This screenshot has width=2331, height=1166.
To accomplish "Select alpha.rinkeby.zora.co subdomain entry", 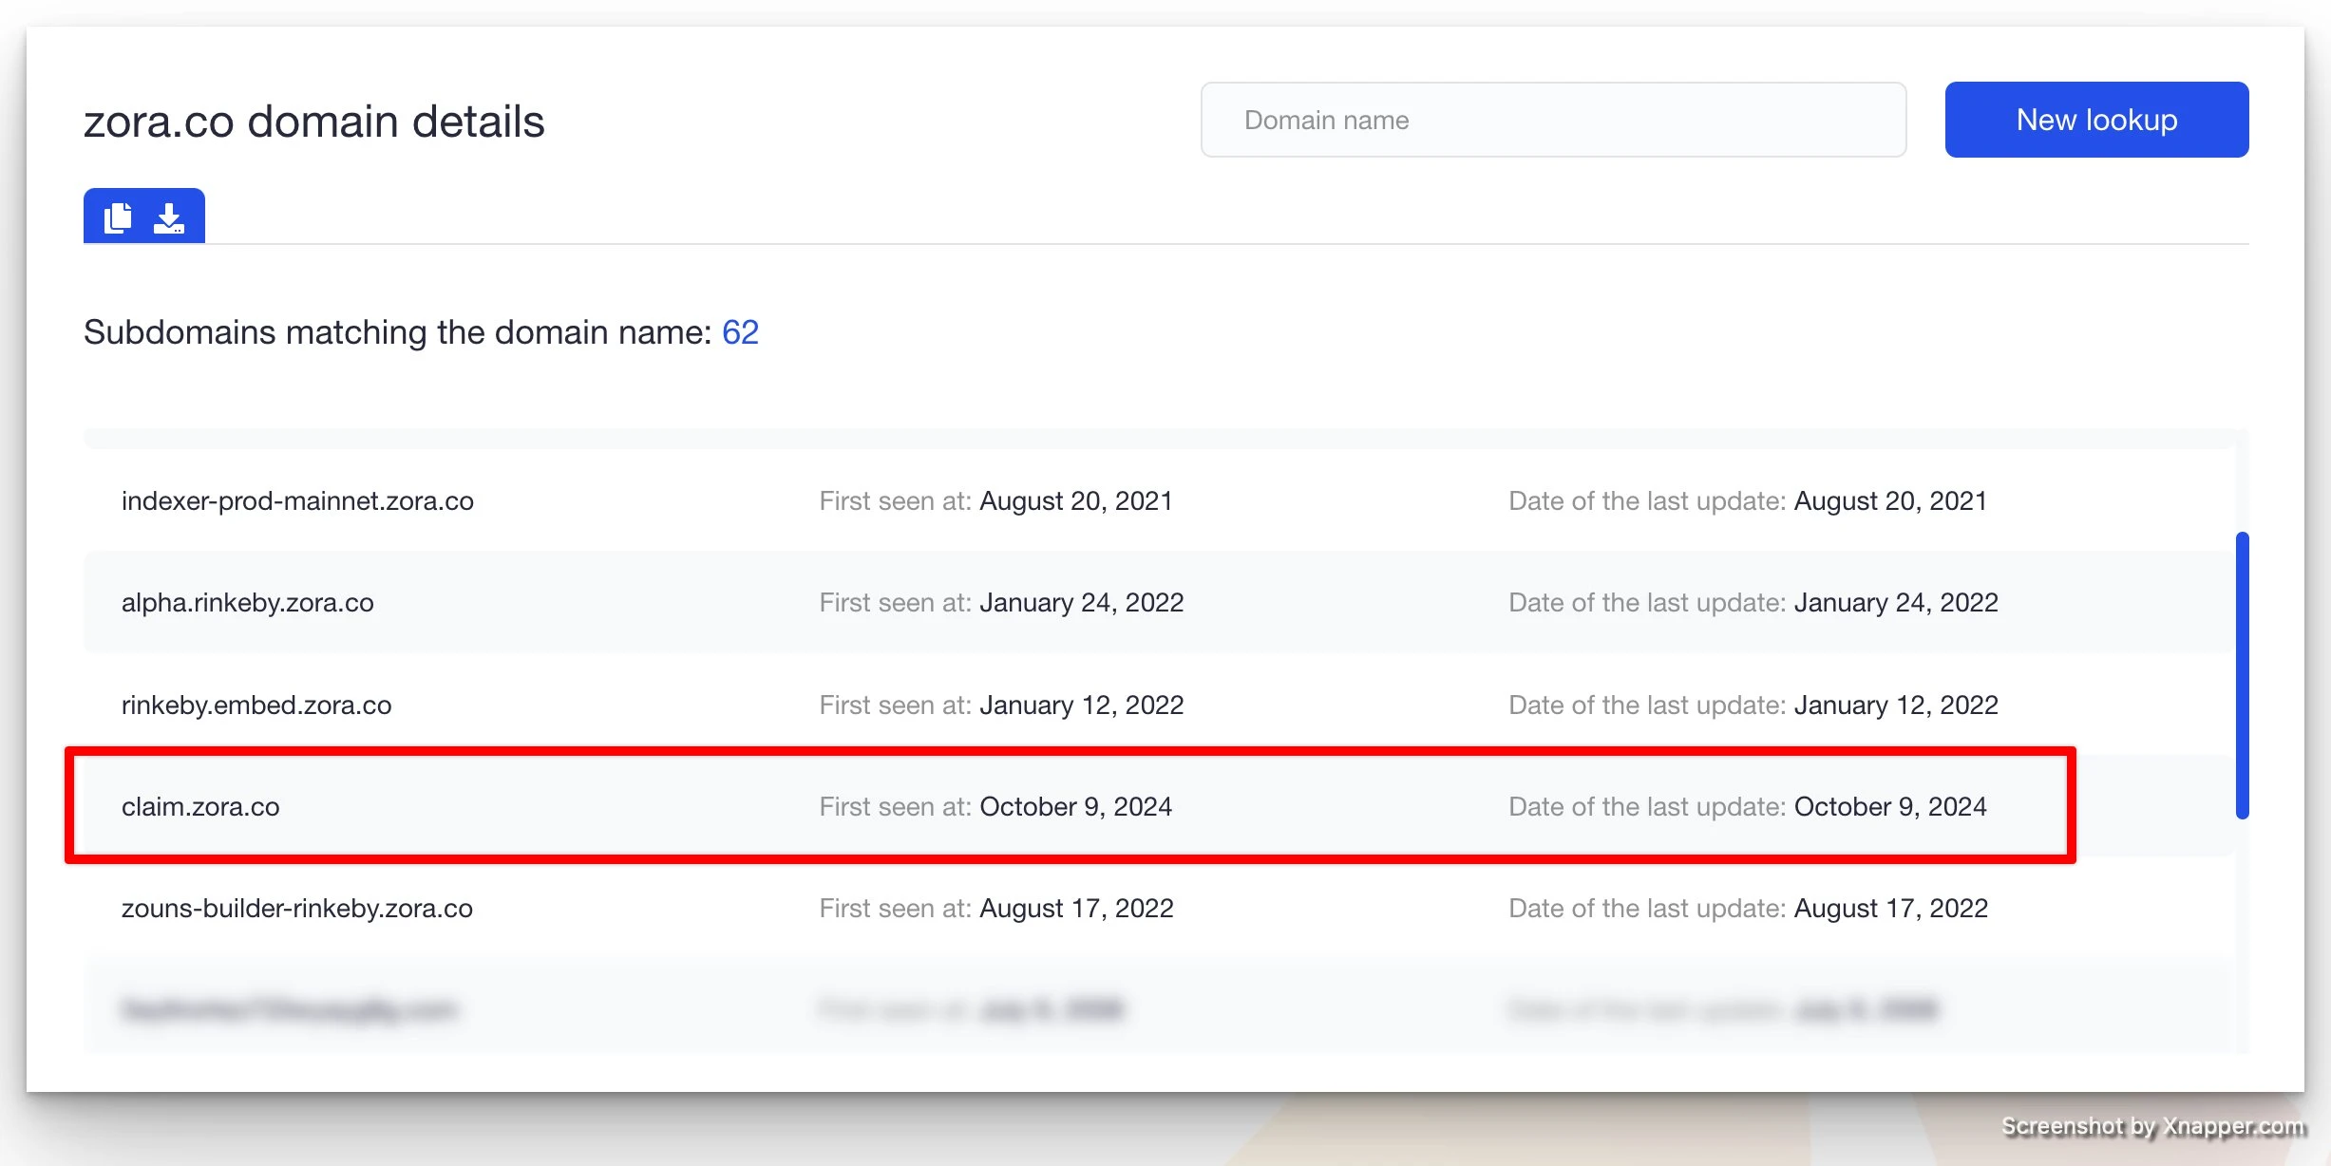I will (x=248, y=603).
